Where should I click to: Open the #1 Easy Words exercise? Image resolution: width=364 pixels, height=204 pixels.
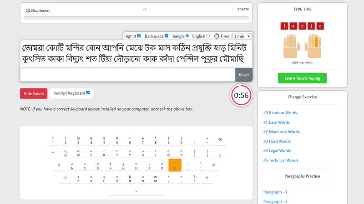point(277,122)
